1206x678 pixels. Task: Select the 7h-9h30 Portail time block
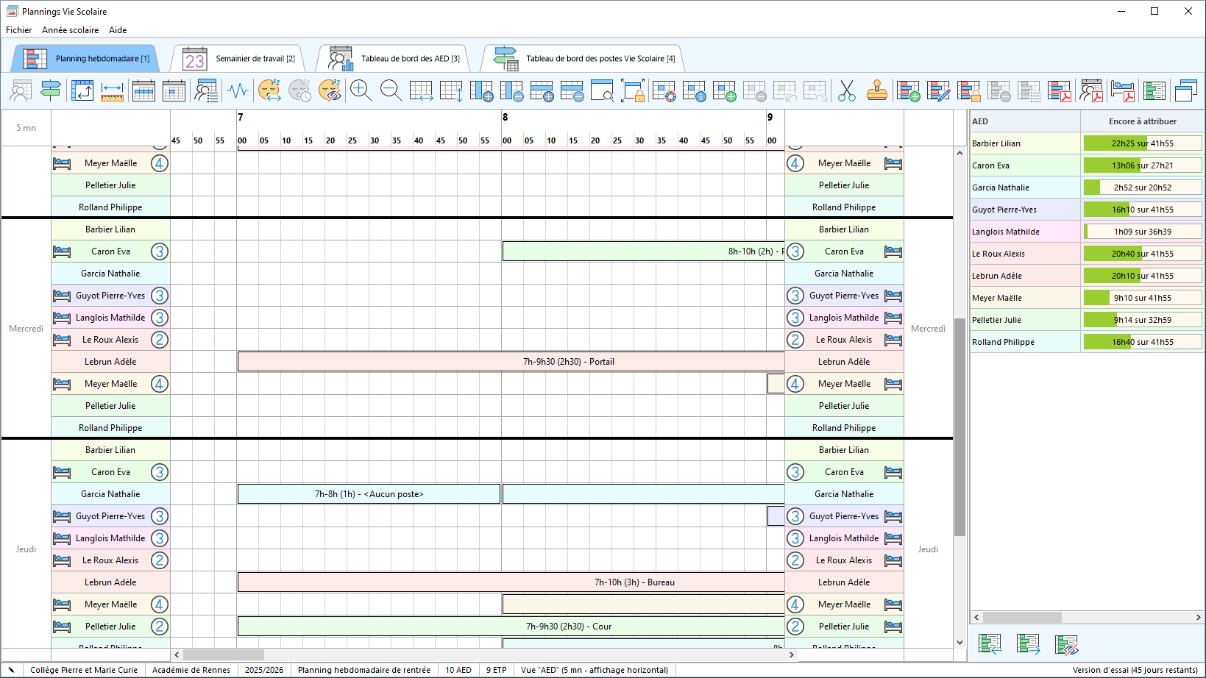point(511,362)
